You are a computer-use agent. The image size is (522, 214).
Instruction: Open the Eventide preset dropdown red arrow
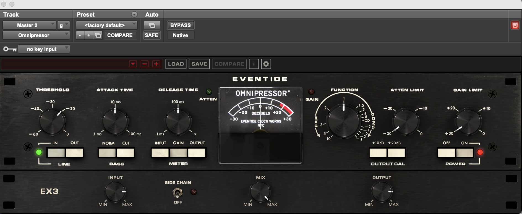pos(133,64)
